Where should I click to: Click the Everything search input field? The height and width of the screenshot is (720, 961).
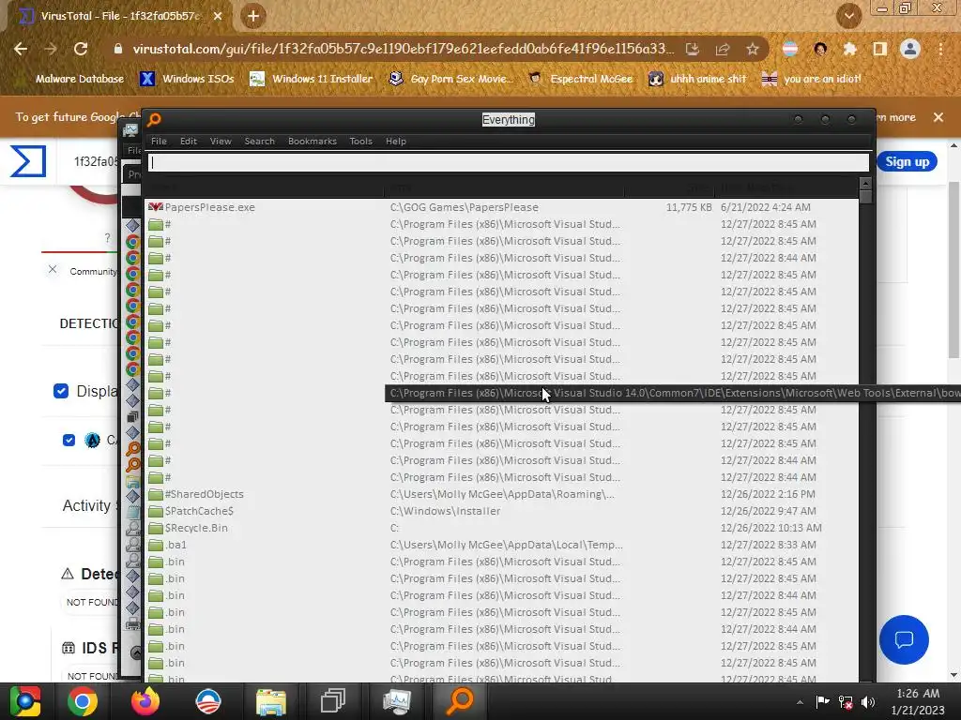pos(508,162)
